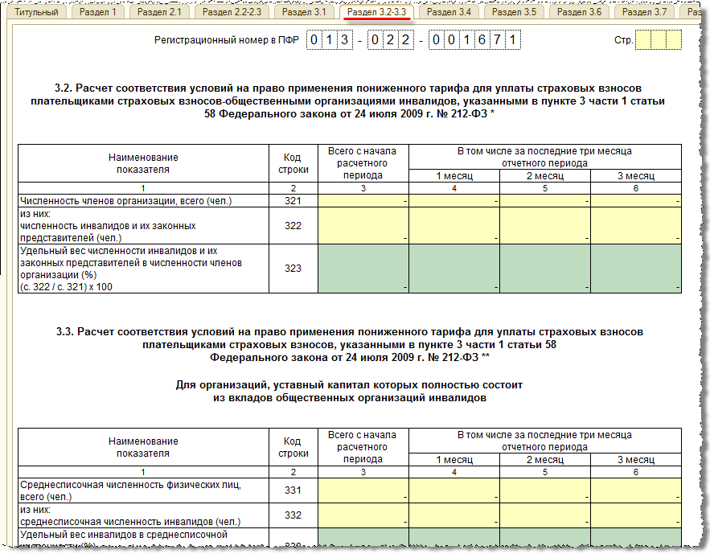
Task: Open the Раздел 1 tab
Action: click(98, 12)
